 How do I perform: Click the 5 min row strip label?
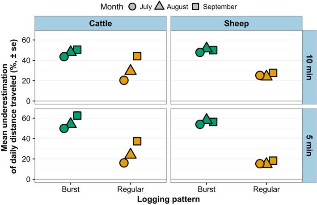point(309,145)
